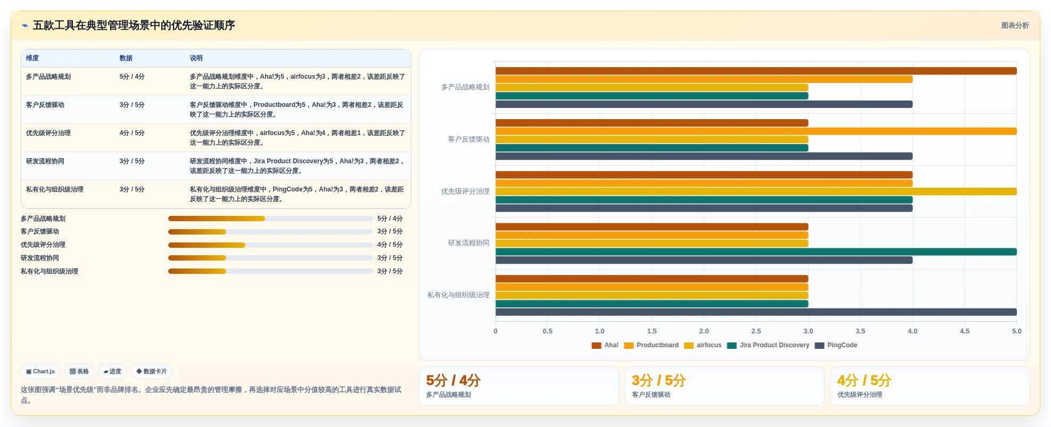Click the 5分 / 4分 data card

519,386
